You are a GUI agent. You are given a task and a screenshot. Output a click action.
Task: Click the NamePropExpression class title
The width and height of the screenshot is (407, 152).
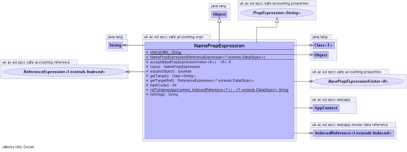(219, 46)
